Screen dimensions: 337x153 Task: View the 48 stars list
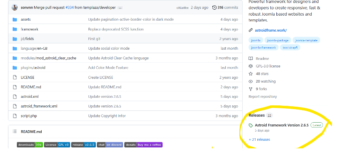(262, 74)
